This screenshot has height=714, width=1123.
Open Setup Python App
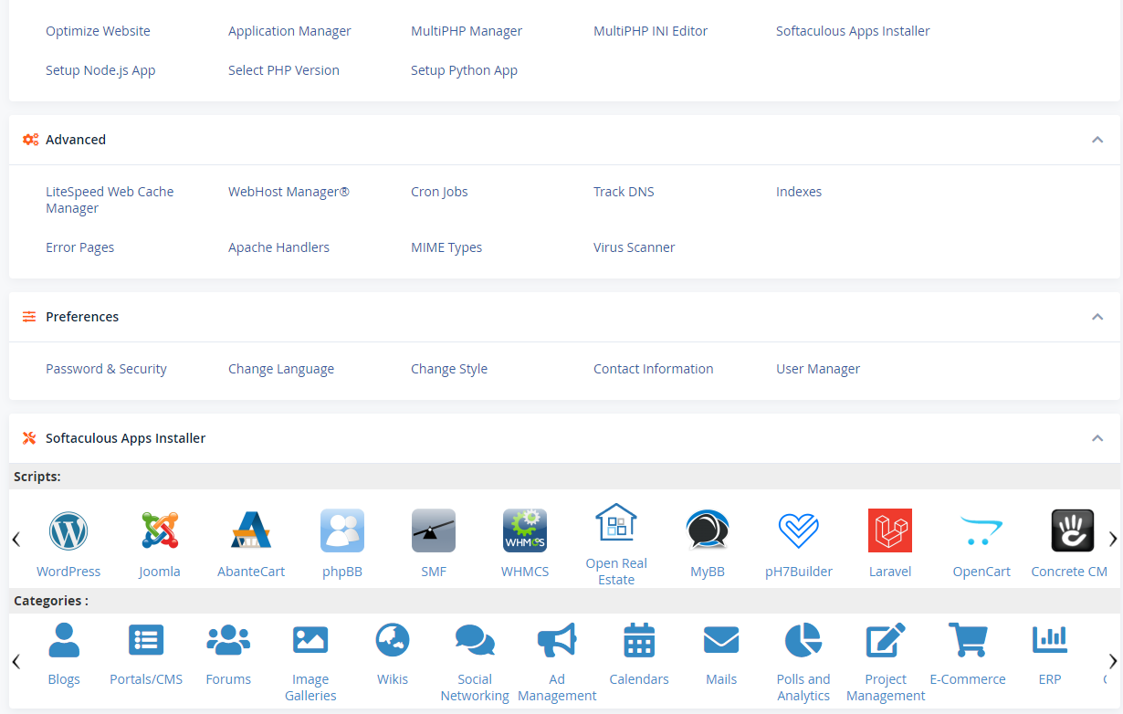464,70
